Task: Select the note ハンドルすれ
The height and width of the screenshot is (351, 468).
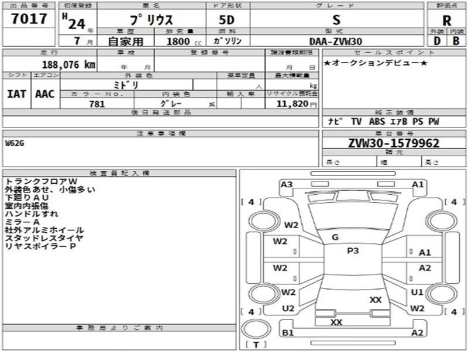Action: (32, 214)
